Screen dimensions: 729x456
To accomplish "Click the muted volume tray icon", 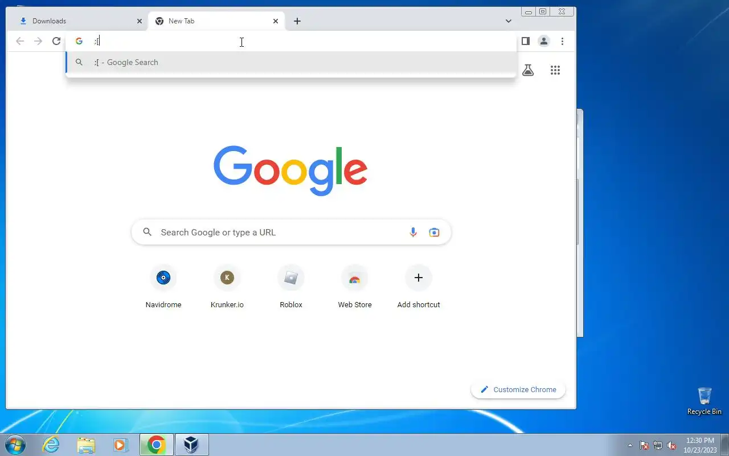I will click(671, 445).
